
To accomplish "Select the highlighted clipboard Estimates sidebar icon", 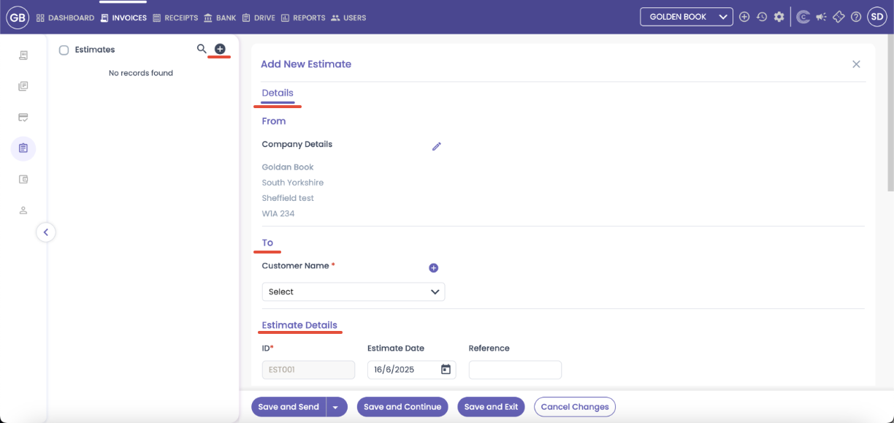I will click(x=23, y=148).
